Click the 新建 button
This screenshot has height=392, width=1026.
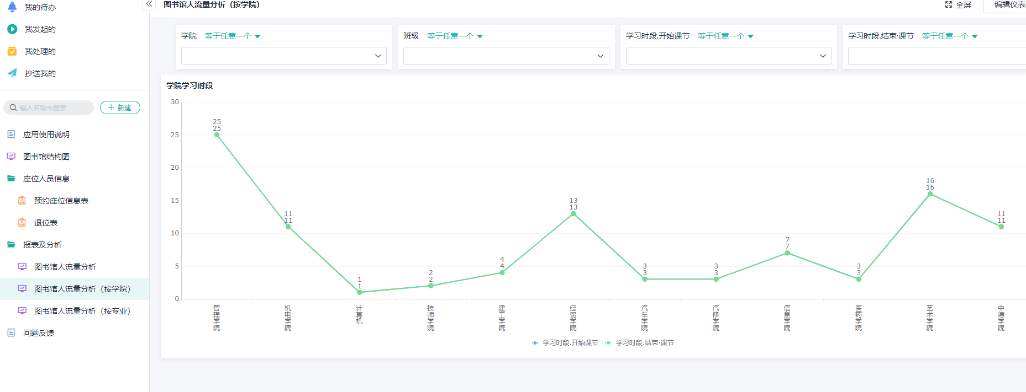[x=120, y=108]
